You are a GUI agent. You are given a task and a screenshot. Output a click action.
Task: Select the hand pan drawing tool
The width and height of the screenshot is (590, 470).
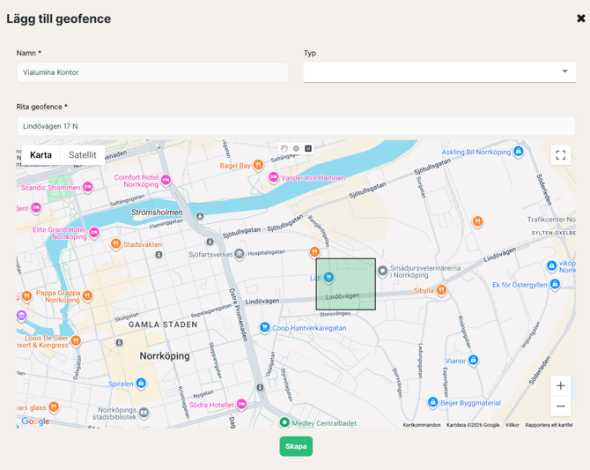point(284,149)
